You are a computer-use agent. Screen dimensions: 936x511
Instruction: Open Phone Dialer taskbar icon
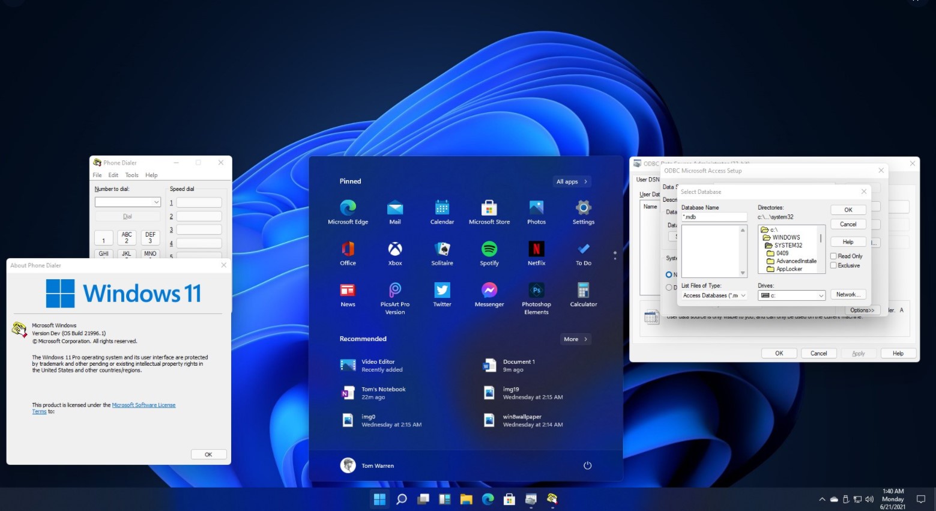552,499
